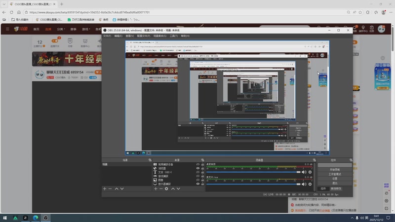The height and width of the screenshot is (222, 395).
Task: Open 任务 icon in Douyu header
Action: click(x=372, y=29)
